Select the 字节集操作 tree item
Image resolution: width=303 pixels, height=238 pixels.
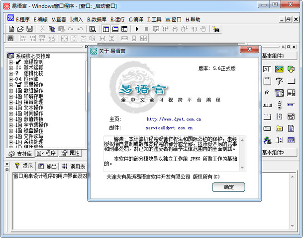[x=36, y=125]
